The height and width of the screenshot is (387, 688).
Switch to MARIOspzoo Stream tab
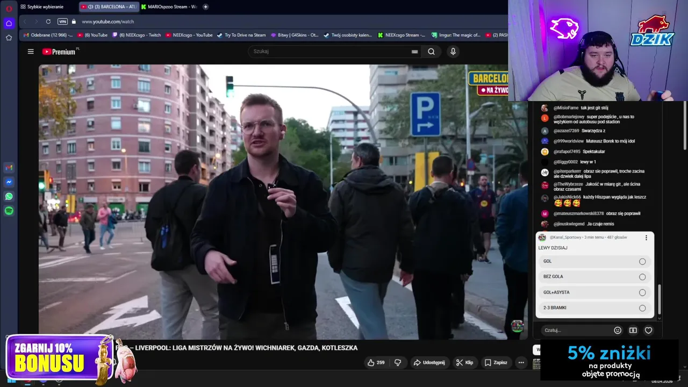170,7
